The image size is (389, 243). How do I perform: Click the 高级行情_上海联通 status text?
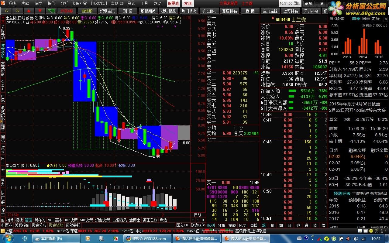click(x=251, y=231)
